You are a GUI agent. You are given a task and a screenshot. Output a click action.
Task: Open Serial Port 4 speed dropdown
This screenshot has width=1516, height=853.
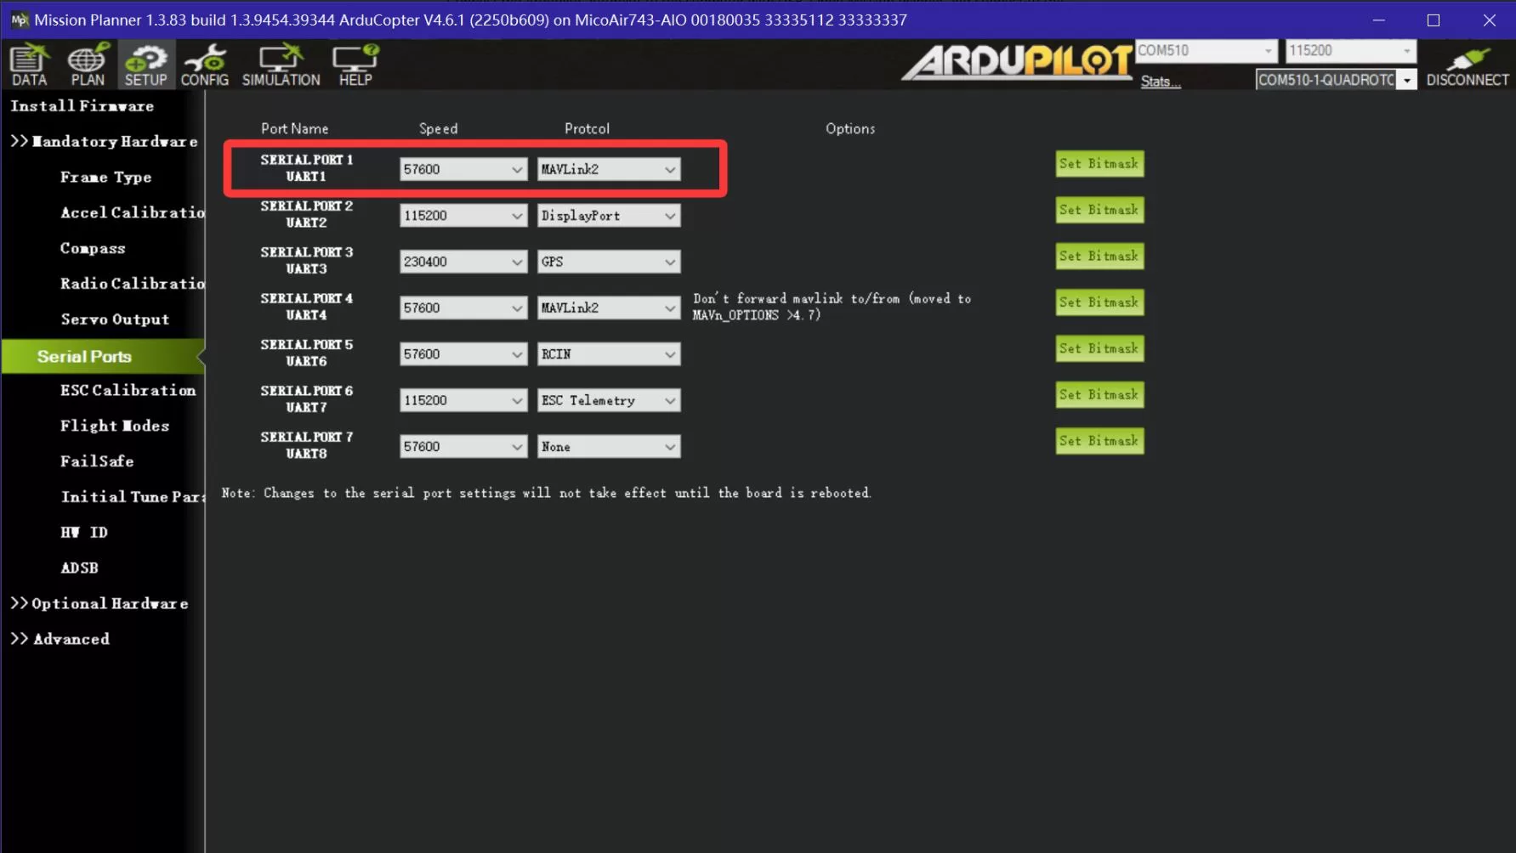463,308
